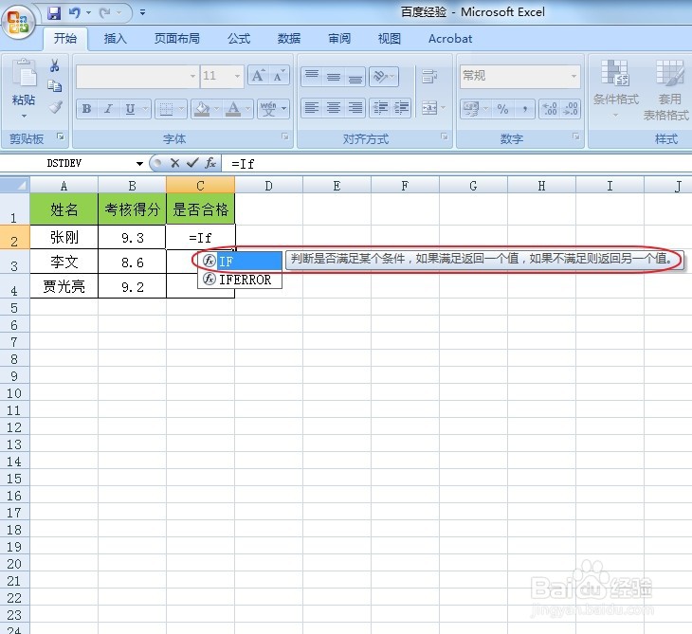Toggle middle vertical alignment
The width and height of the screenshot is (692, 634).
click(x=334, y=77)
